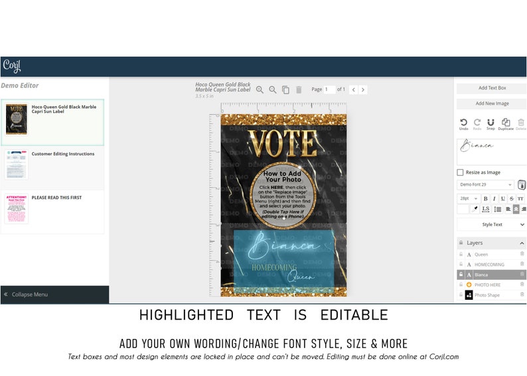Align text center
This screenshot has width=527, height=376.
516,209
